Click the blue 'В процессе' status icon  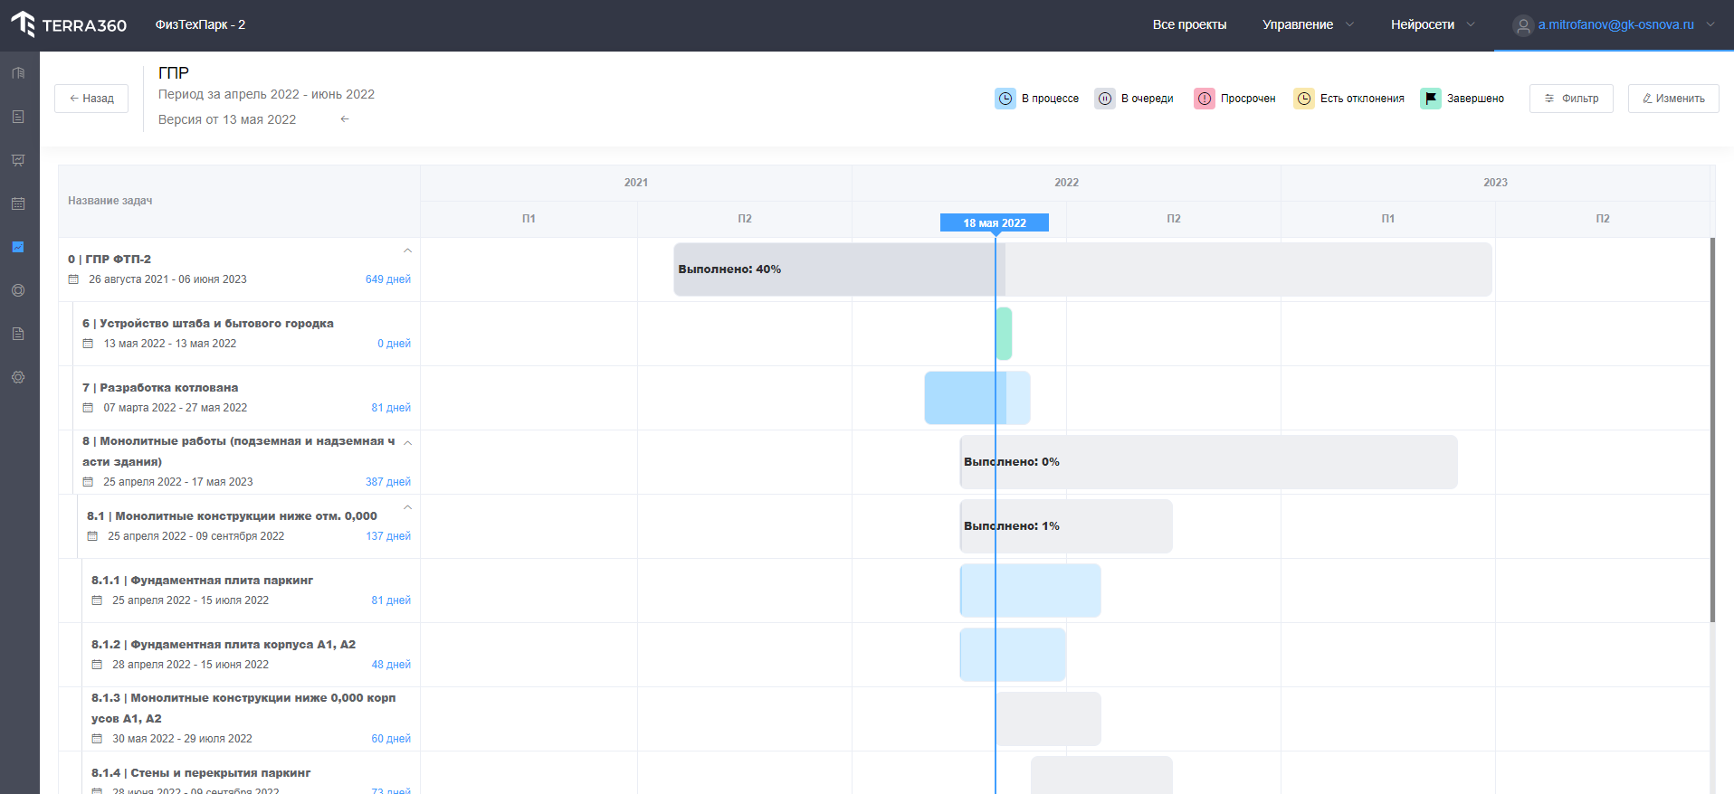point(1005,99)
